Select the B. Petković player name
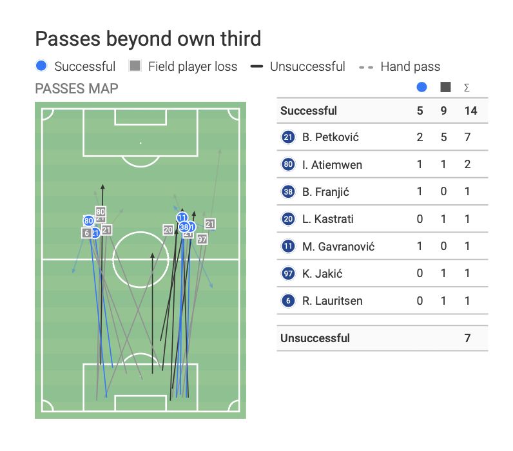The width and height of the screenshot is (513, 451). point(330,137)
